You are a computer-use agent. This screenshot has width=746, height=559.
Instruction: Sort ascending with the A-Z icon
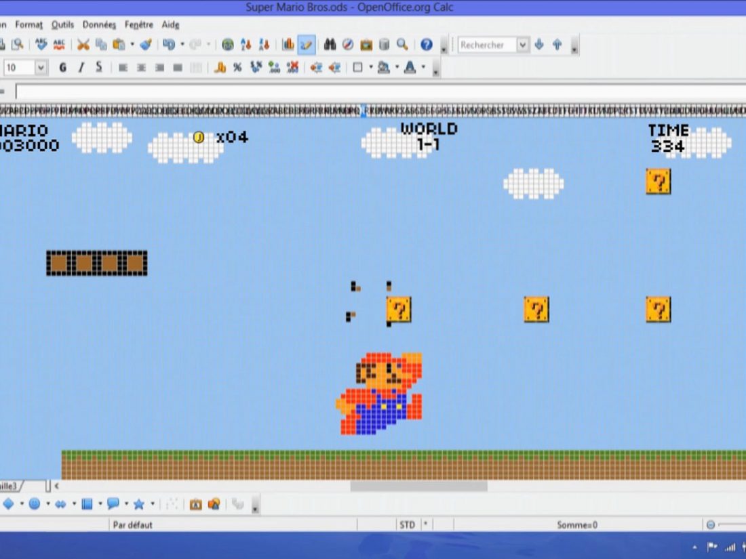pos(246,45)
